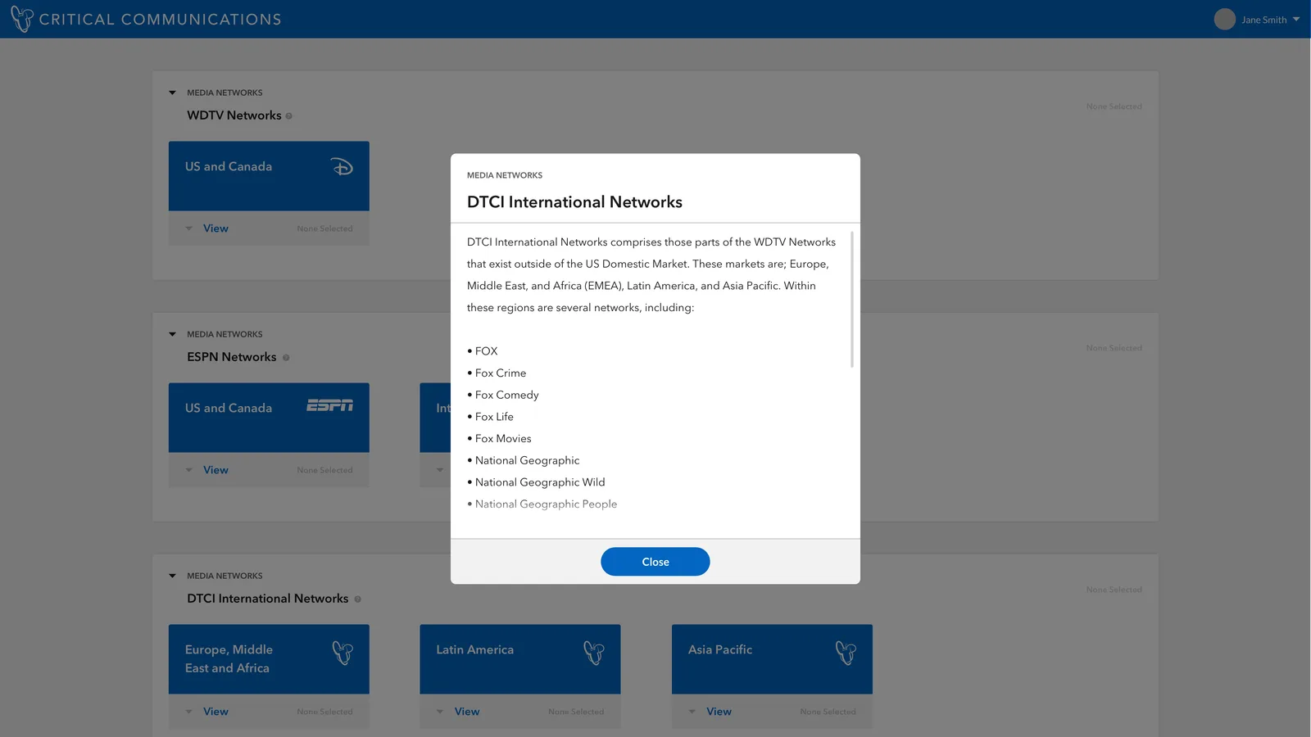This screenshot has width=1311, height=737.
Task: Expand arrow beside View on Latin America card
Action: (440, 712)
